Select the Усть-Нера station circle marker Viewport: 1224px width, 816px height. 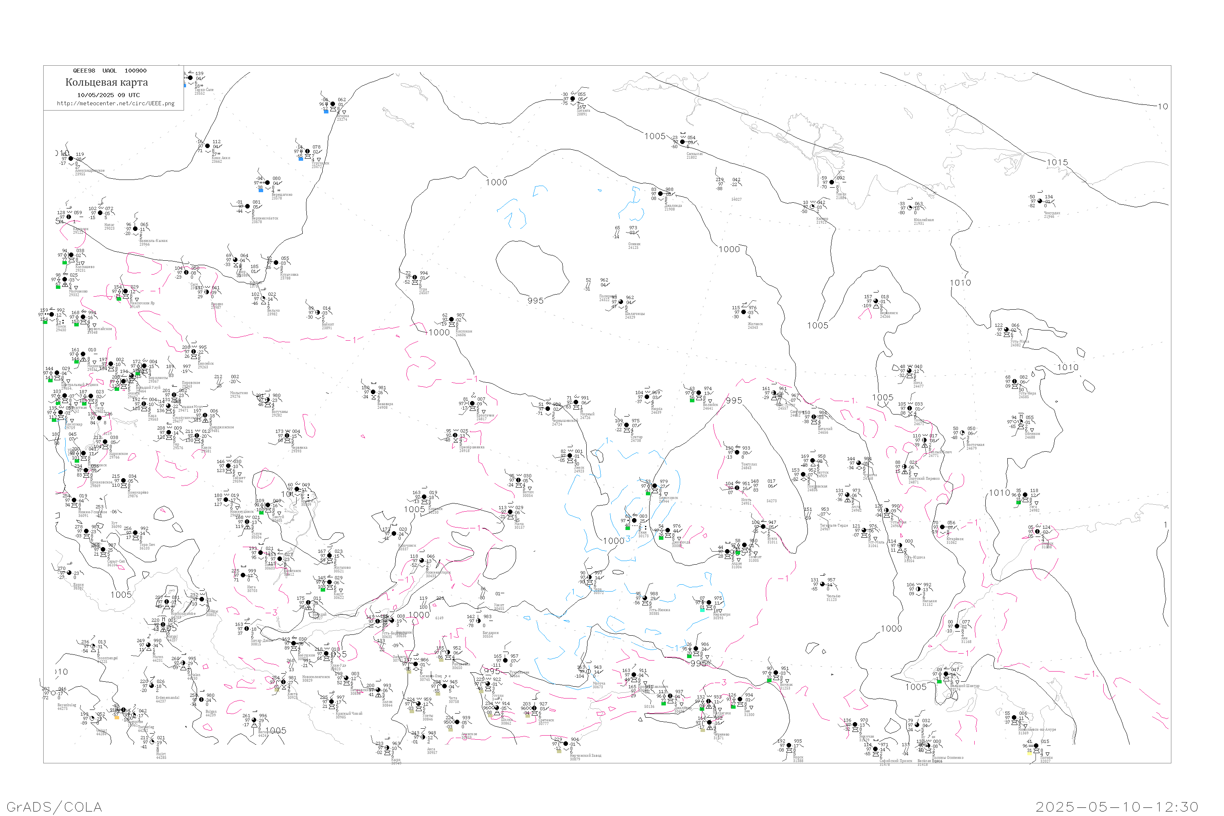click(1014, 381)
